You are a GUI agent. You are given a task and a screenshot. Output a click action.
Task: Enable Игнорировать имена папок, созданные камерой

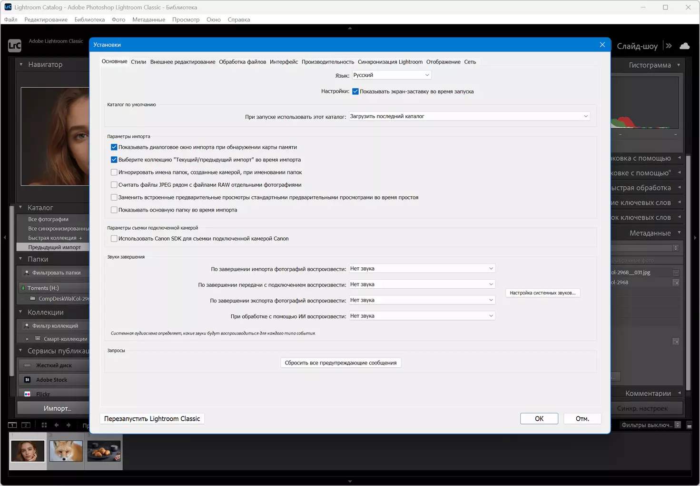pyautogui.click(x=114, y=172)
